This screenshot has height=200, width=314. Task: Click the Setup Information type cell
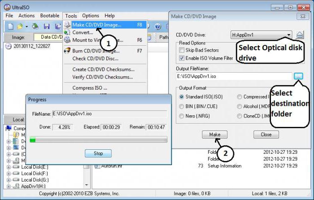click(224, 166)
